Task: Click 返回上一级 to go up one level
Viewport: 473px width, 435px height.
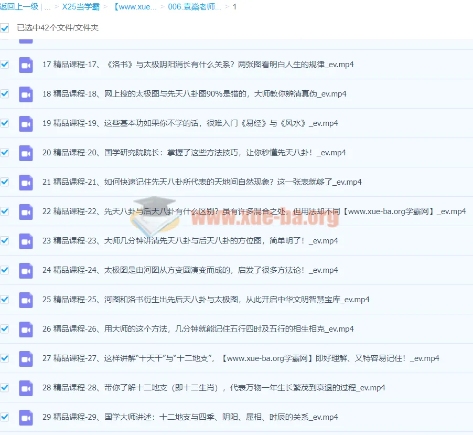Action: (x=19, y=7)
